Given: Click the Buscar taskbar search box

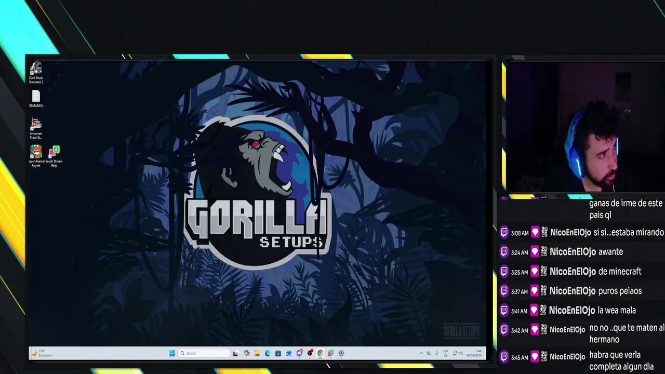Looking at the screenshot, I should point(204,353).
